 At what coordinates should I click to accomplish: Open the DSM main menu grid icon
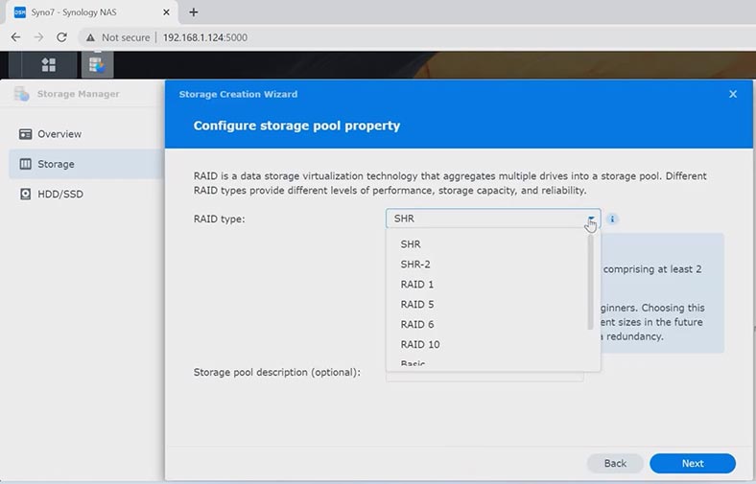[49, 64]
